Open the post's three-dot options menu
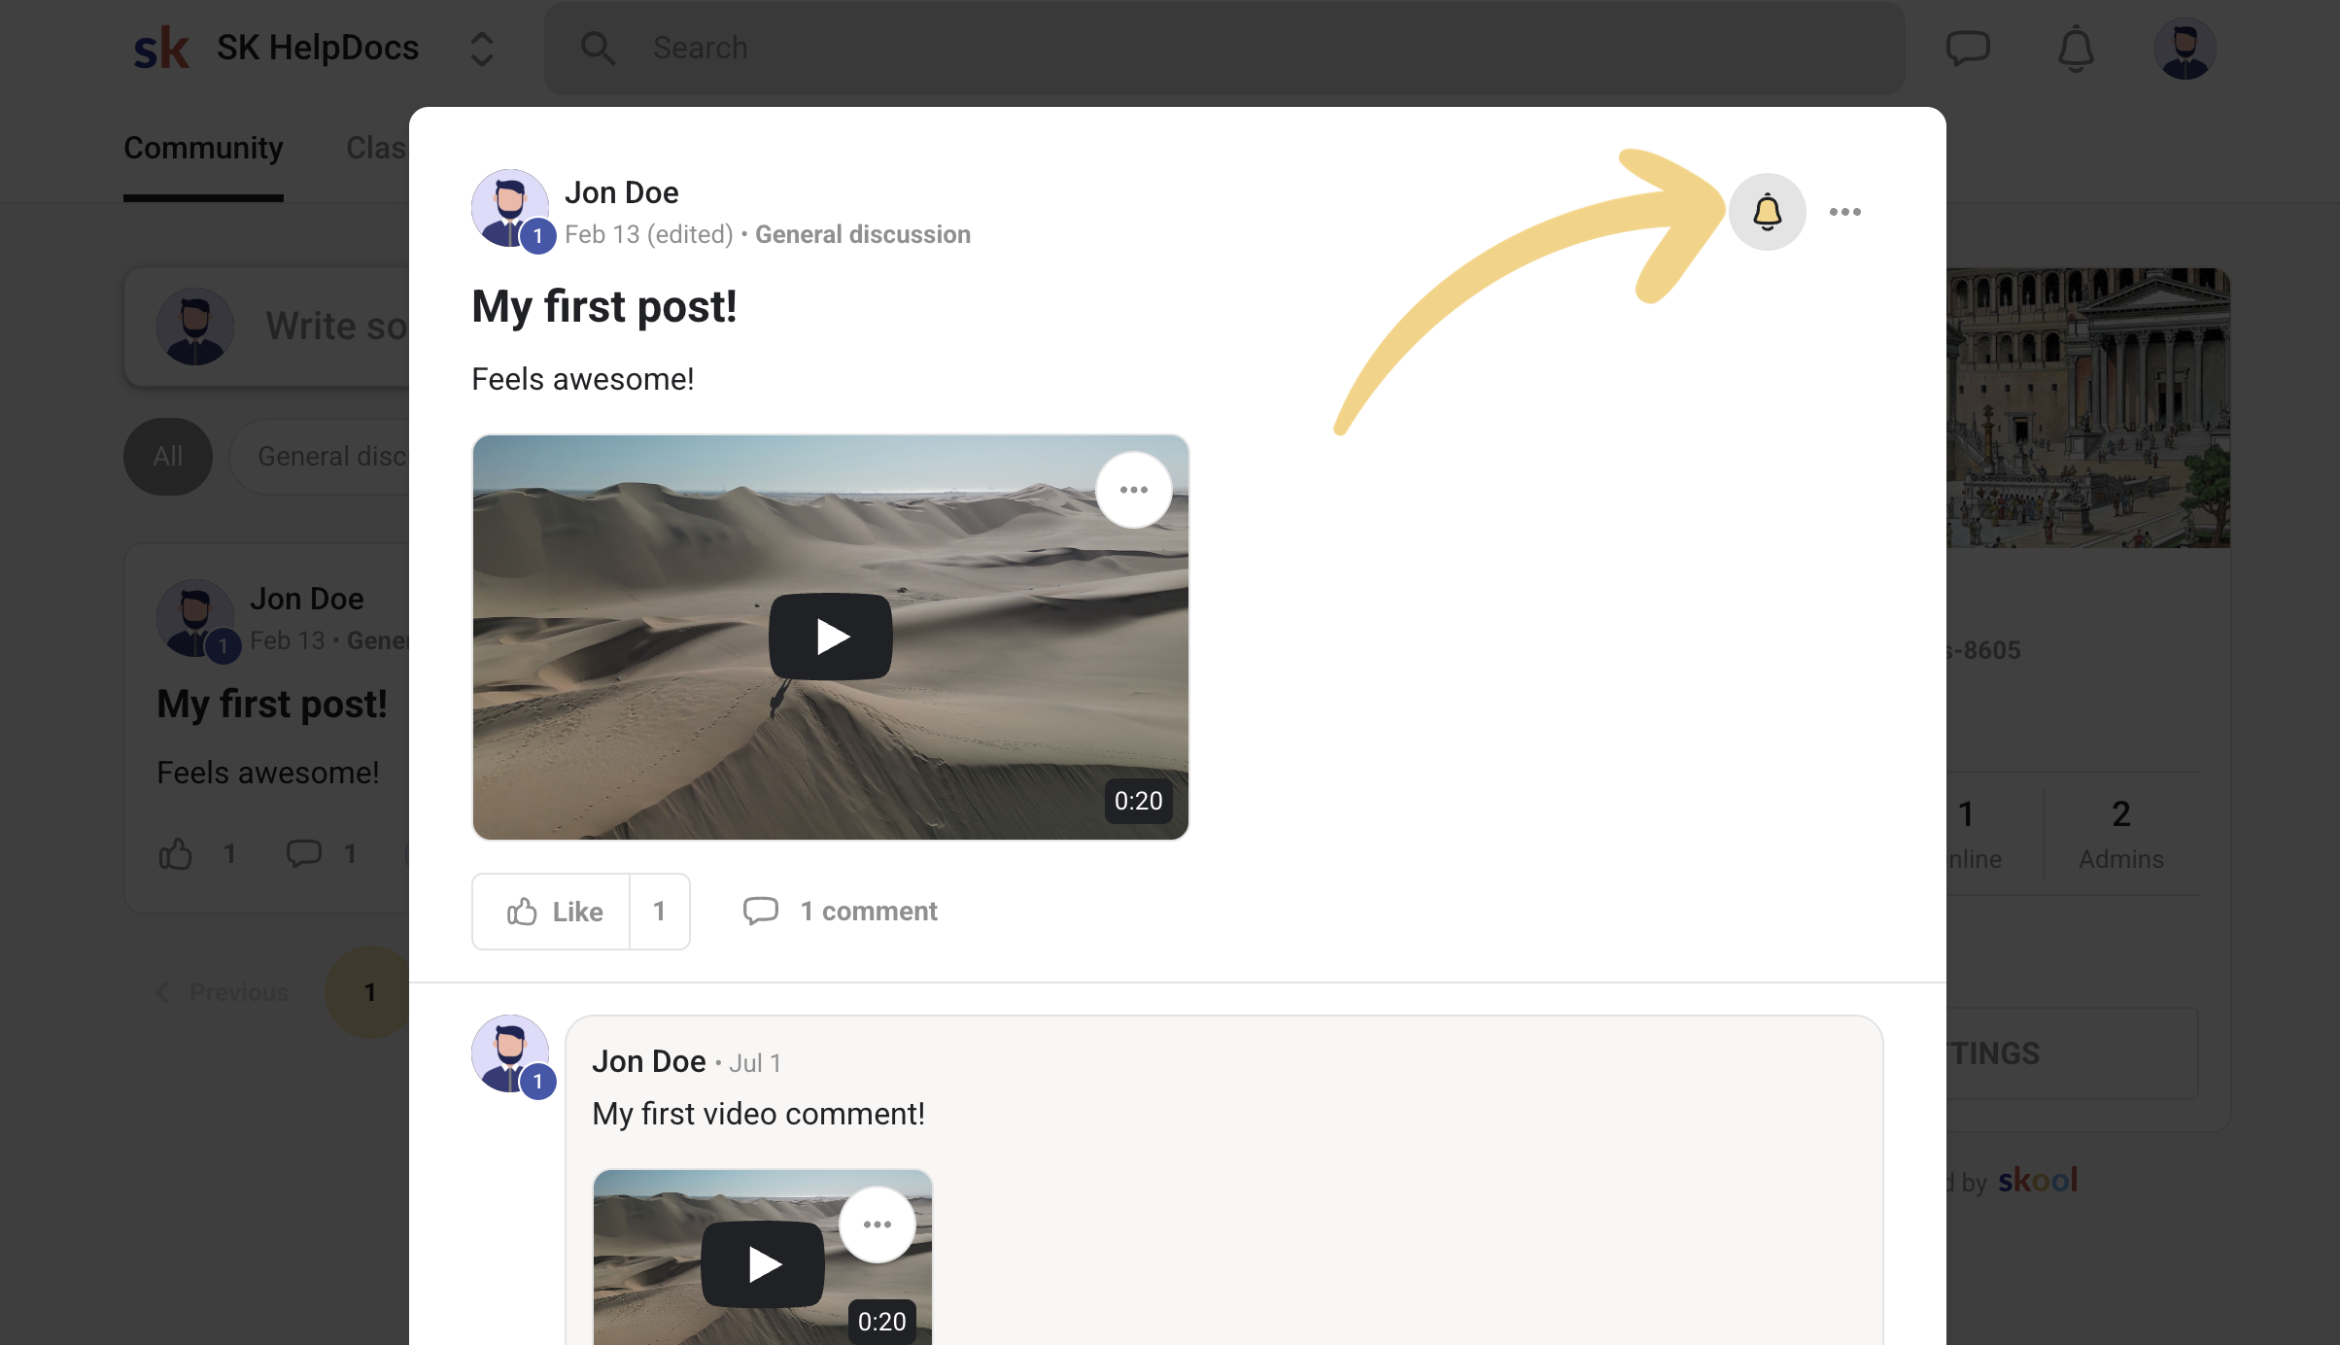Viewport: 2340px width, 1345px height. point(1844,212)
